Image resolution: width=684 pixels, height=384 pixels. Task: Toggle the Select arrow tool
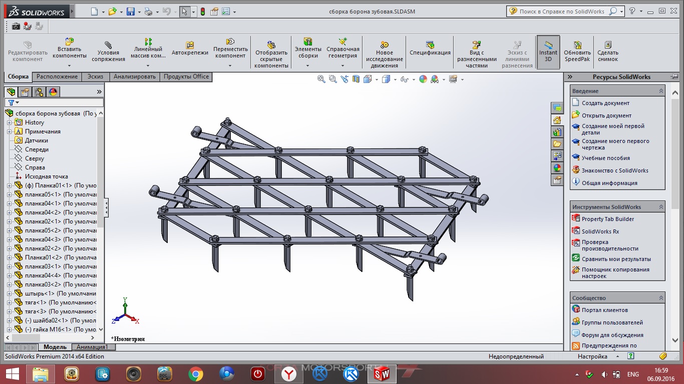(x=184, y=11)
